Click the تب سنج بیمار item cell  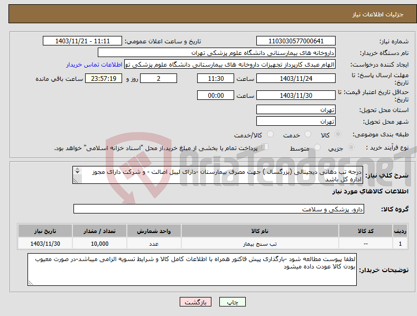260,244
